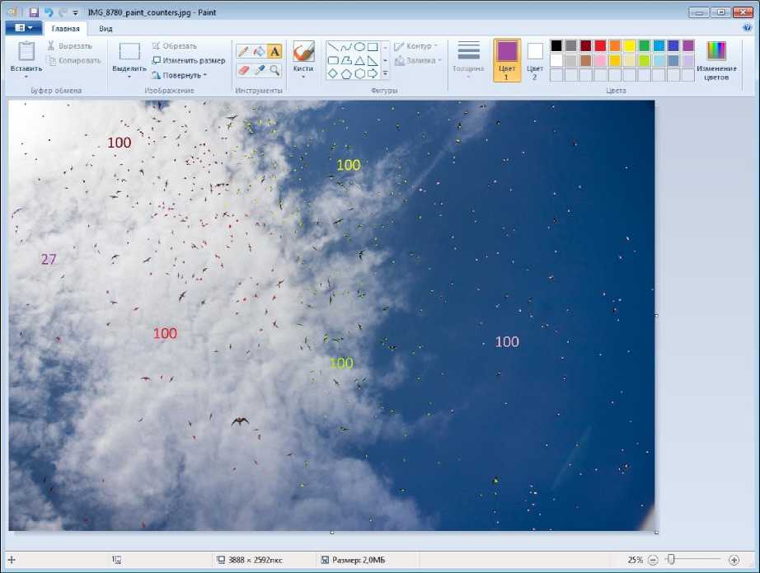Select the Eraser tool

click(x=243, y=70)
